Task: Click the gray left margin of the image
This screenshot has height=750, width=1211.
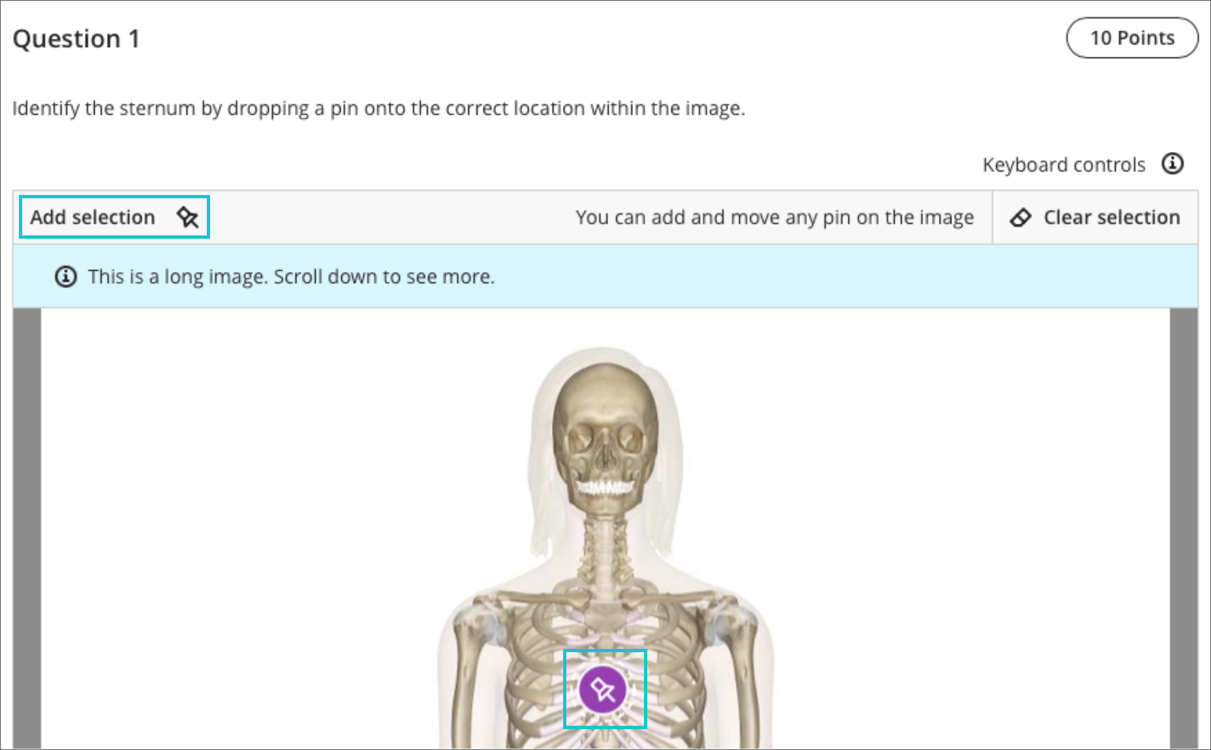Action: tap(27, 528)
